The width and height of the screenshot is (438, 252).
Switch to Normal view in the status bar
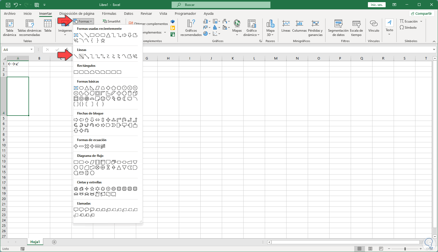click(x=359, y=249)
